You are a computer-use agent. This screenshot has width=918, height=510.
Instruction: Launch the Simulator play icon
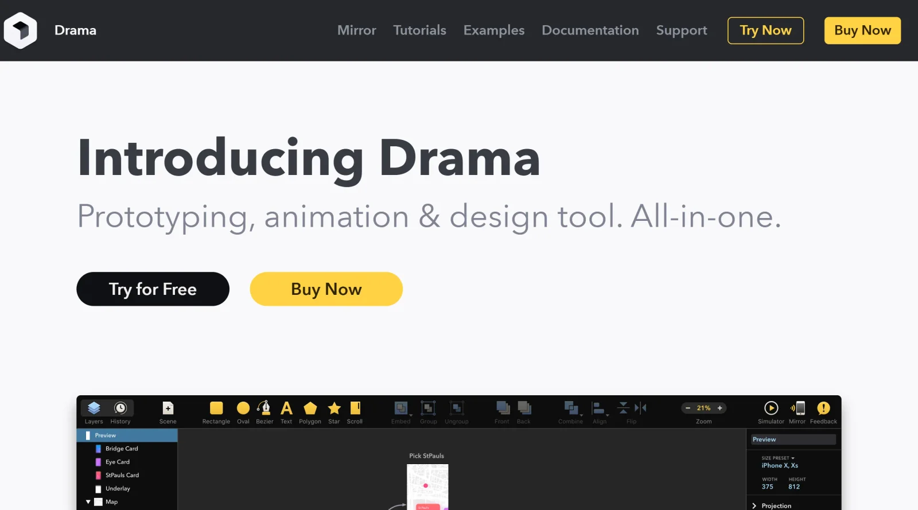tap(771, 408)
